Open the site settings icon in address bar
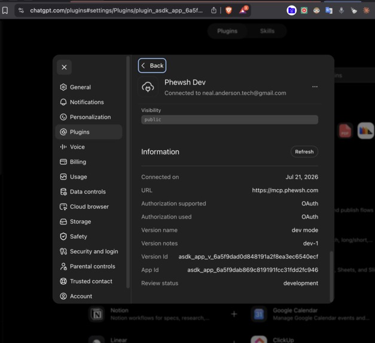 (x=21, y=10)
